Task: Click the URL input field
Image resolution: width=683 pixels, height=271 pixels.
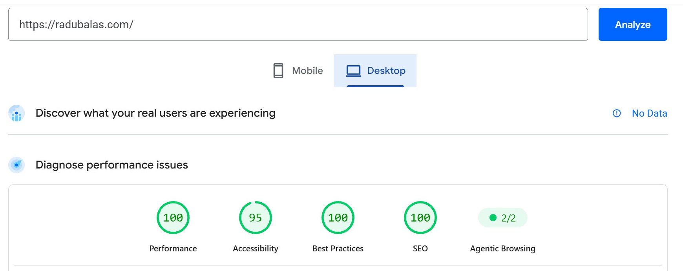Action: 298,24
